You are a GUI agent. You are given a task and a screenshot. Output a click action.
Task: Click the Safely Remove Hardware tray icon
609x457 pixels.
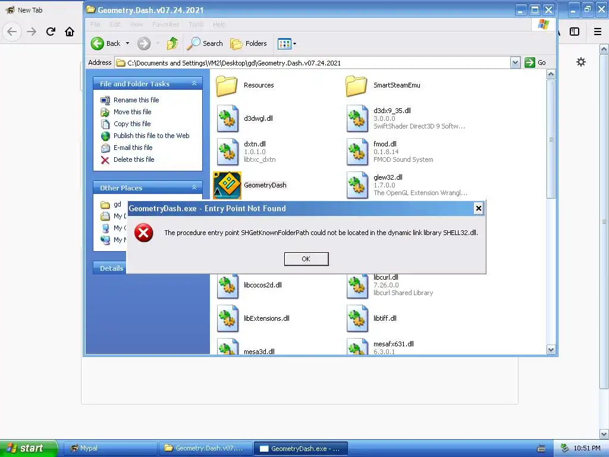[x=565, y=448]
